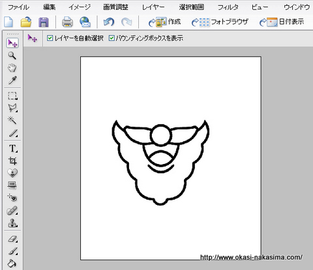Screen dimensions: 313x270
Task: Pick the Cookie Cutter heart tool
Action: [12, 173]
